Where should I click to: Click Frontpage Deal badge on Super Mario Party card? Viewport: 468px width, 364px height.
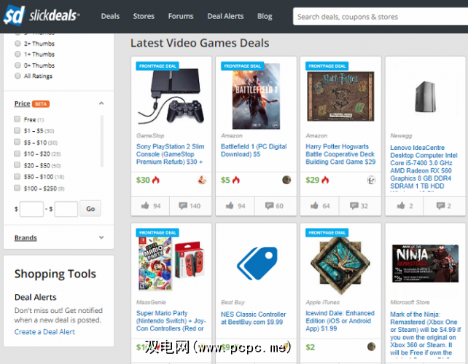[157, 232]
